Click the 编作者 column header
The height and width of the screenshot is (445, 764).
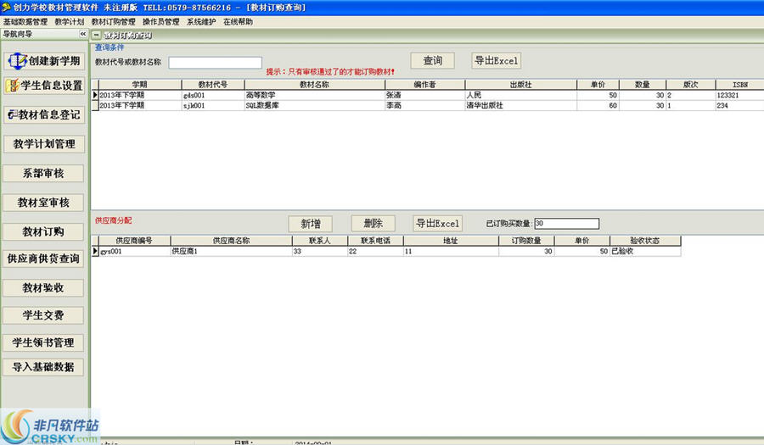click(x=425, y=85)
